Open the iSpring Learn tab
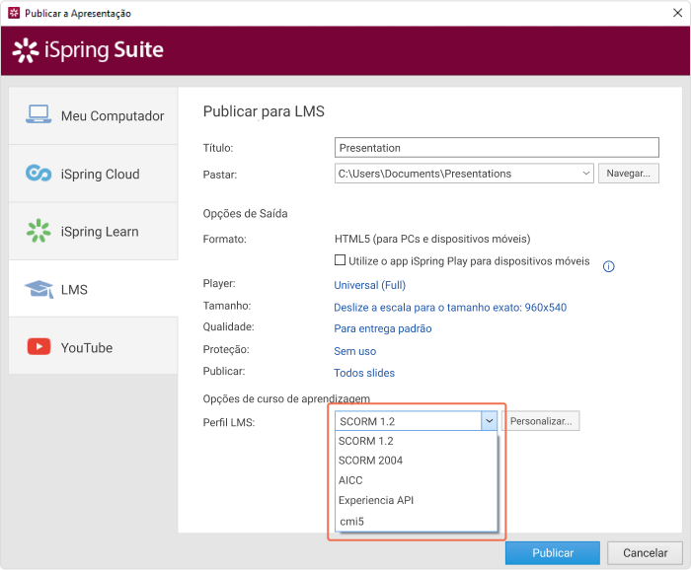 [94, 231]
